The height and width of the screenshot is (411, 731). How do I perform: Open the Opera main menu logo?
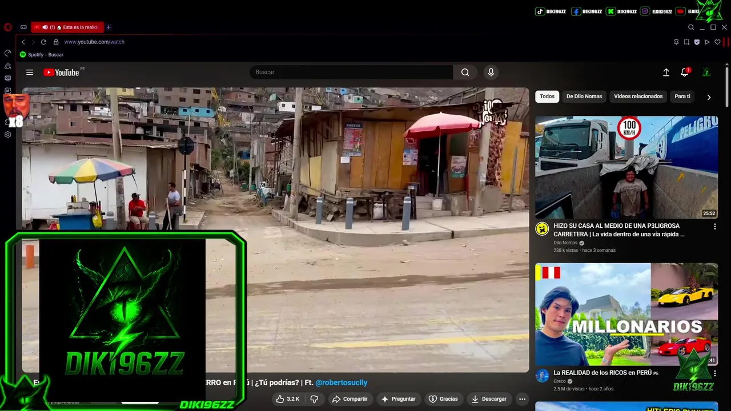click(x=7, y=27)
